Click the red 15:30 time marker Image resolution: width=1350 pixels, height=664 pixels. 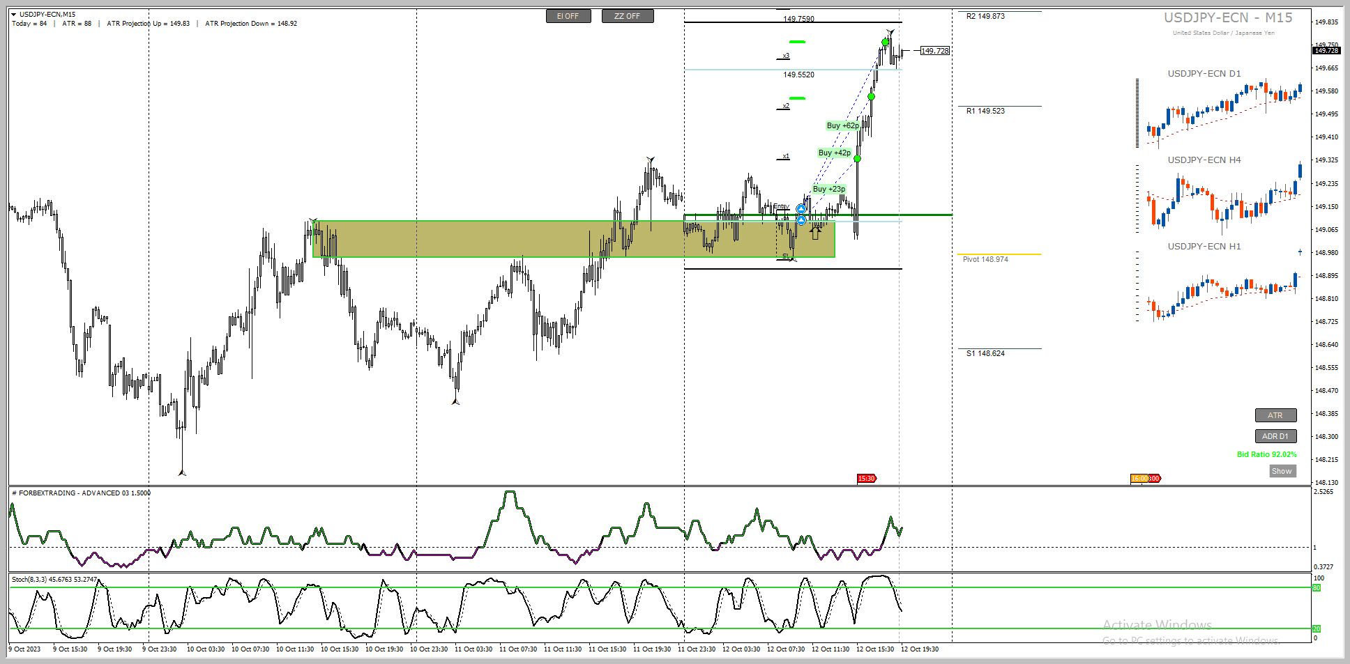point(866,478)
